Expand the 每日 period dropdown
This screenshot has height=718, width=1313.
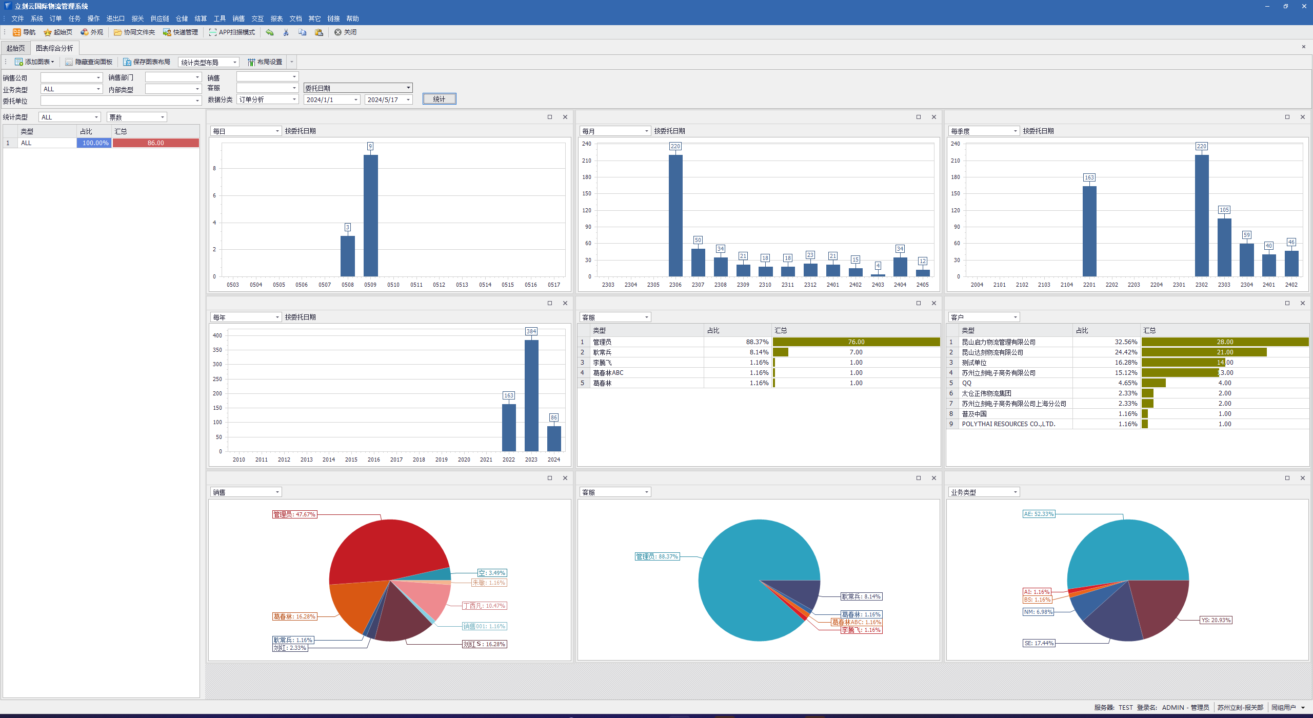pos(277,131)
